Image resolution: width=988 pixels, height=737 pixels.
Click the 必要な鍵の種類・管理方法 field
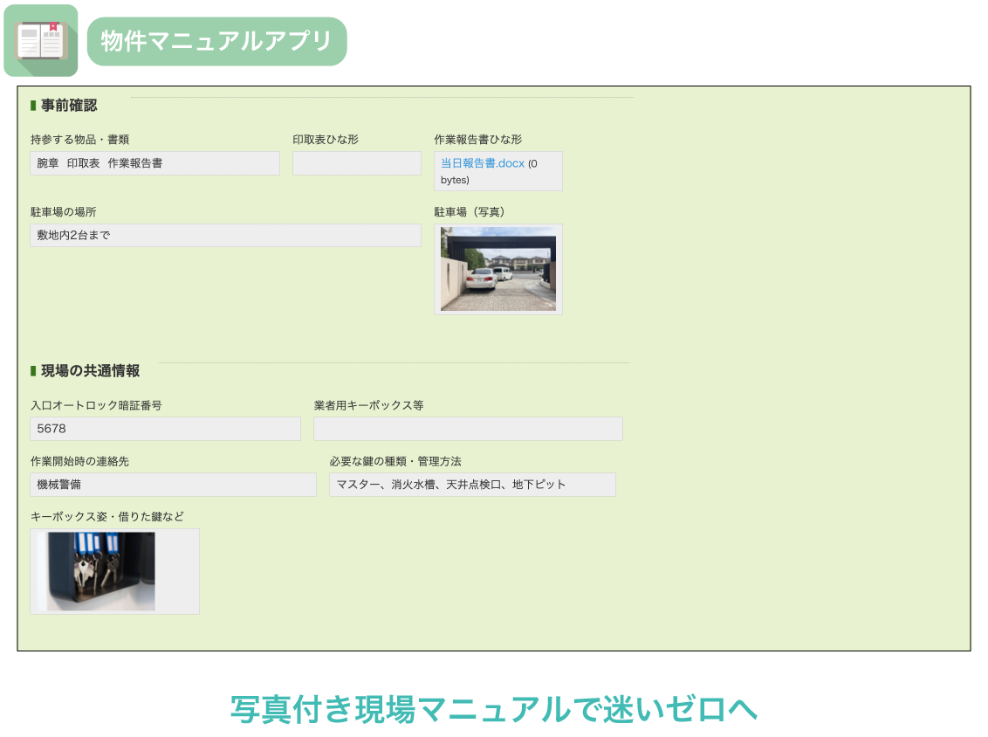(x=471, y=485)
